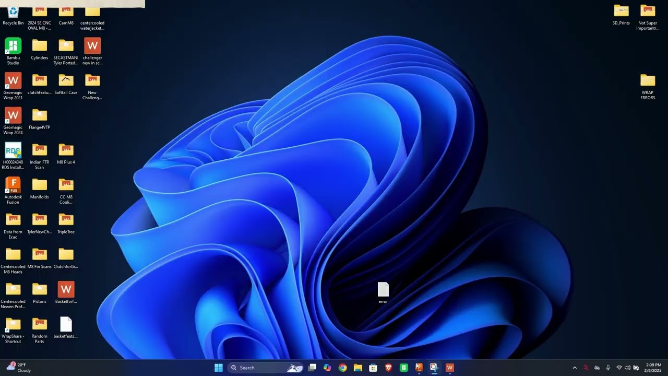Select the SECASTMANI Tyler Ported folder
This screenshot has width=668, height=376.
[66, 52]
